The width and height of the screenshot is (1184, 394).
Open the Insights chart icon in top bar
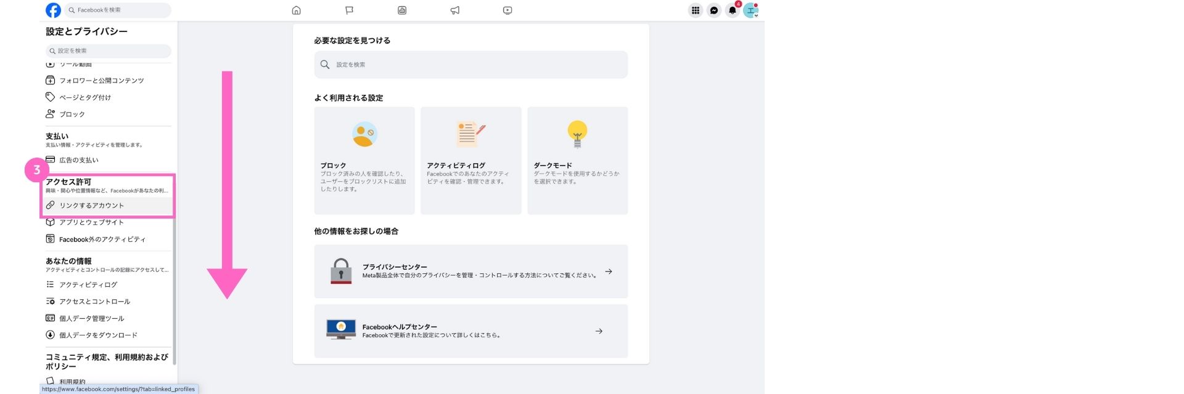click(402, 10)
